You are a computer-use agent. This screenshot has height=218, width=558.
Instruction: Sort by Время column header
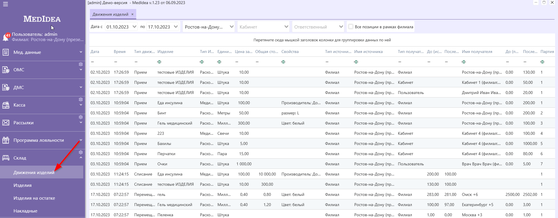pyautogui.click(x=120, y=52)
